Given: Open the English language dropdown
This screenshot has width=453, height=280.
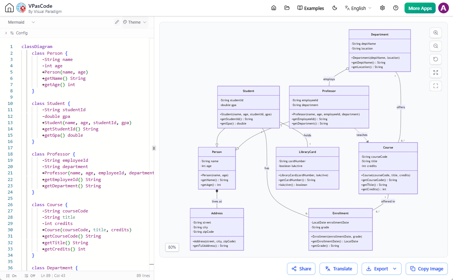Looking at the screenshot, I should 358,8.
